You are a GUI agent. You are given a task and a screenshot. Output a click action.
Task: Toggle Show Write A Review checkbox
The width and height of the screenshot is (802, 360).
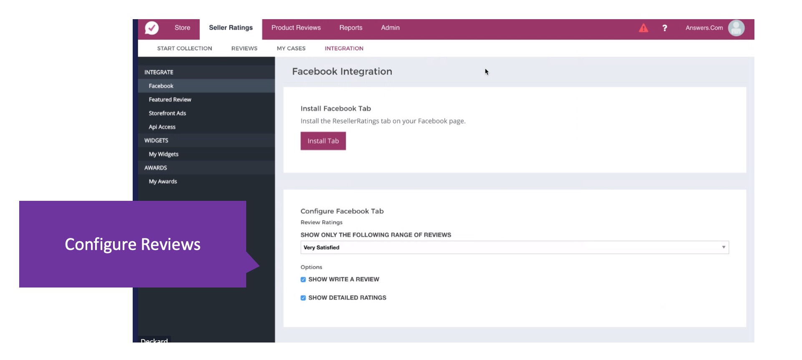tap(303, 280)
